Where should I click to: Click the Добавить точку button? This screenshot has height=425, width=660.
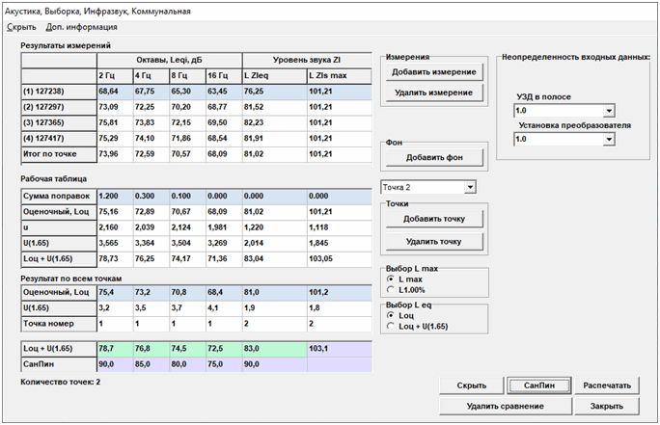click(x=432, y=220)
